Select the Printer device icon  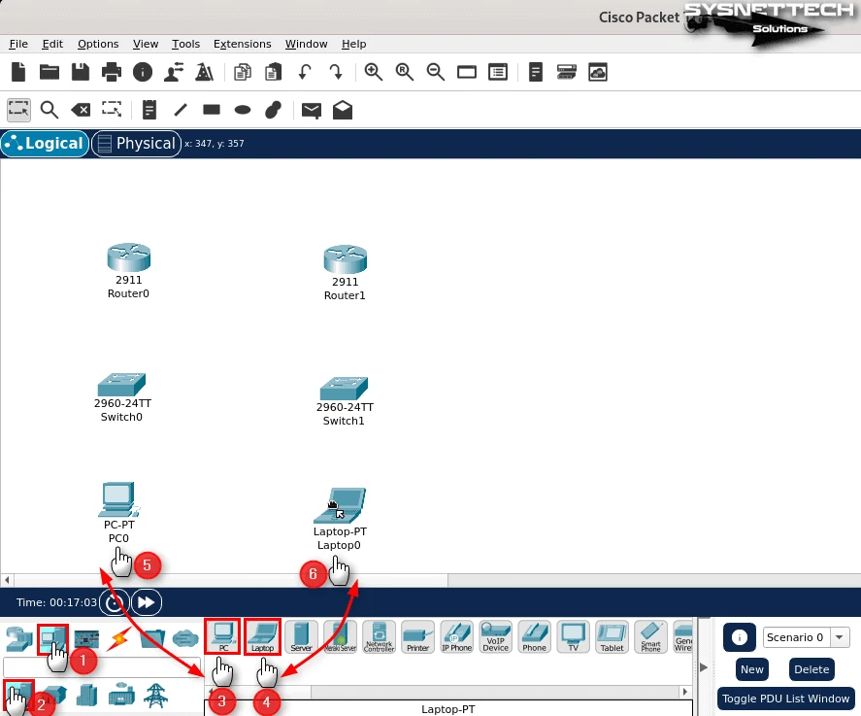(x=417, y=636)
